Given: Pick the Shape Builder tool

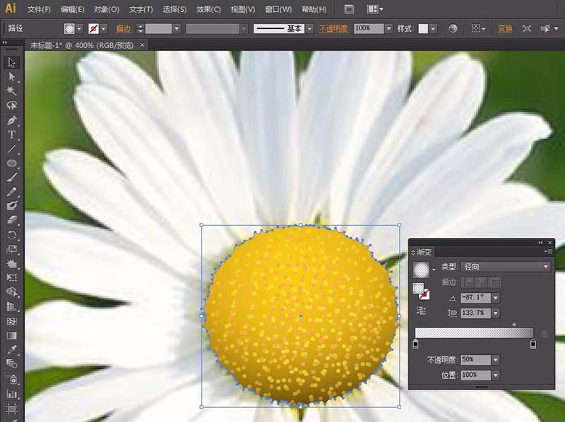Looking at the screenshot, I should click(x=11, y=291).
